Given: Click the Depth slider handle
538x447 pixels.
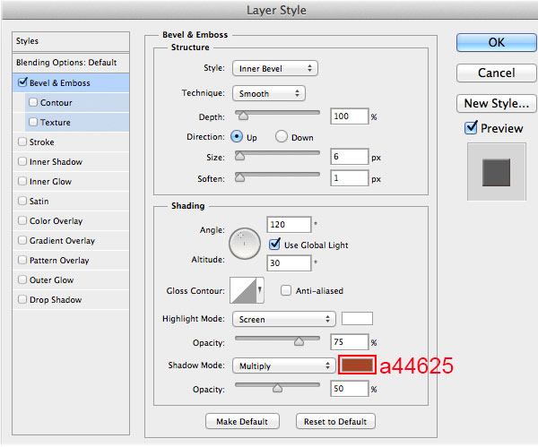Looking at the screenshot, I should [243, 116].
